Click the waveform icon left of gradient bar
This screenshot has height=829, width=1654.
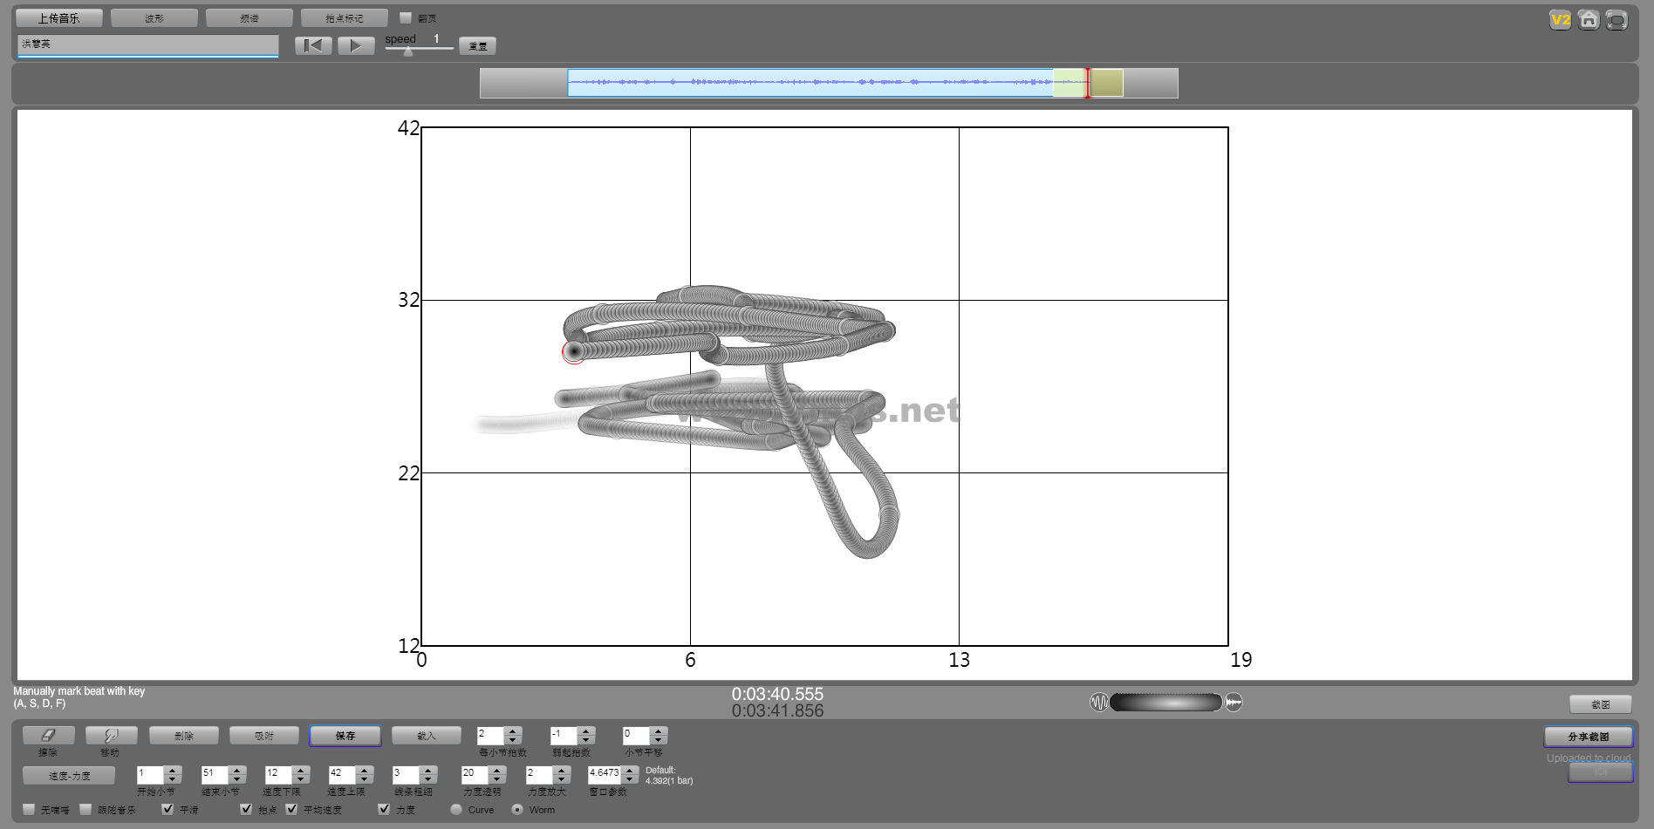1098,703
